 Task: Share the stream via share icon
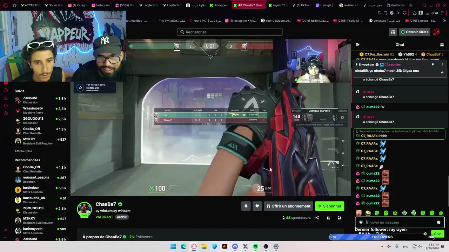pos(317,218)
